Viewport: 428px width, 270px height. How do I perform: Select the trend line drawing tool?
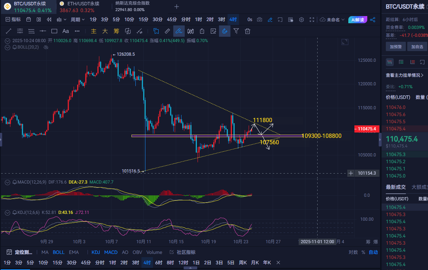(9, 31)
